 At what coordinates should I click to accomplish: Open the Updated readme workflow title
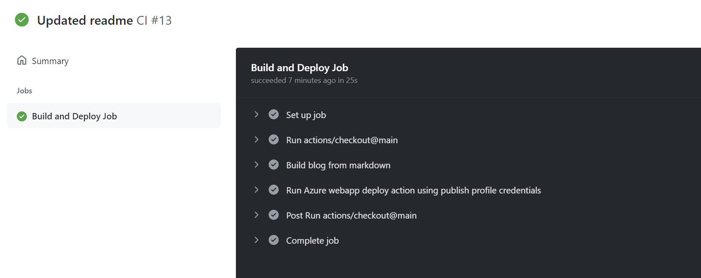(85, 21)
